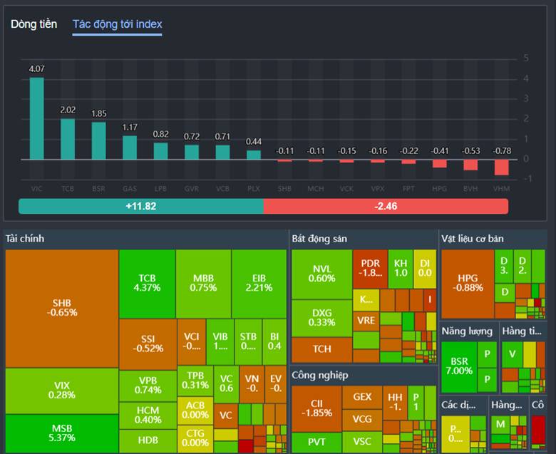Image resolution: width=556 pixels, height=454 pixels.
Task: Open the Công nghiệp sector header
Action: tap(319, 375)
